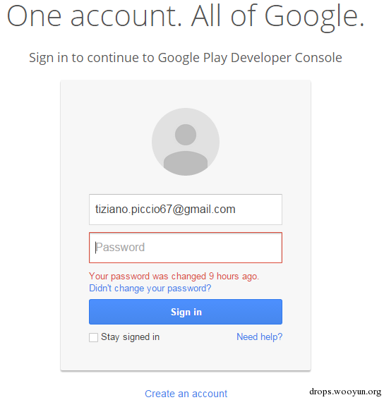
Task: Click the blue Sign in button
Action: (186, 312)
